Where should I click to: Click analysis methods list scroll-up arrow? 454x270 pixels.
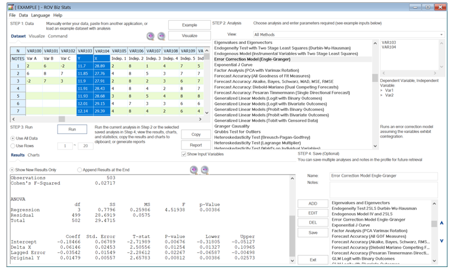(x=375, y=43)
